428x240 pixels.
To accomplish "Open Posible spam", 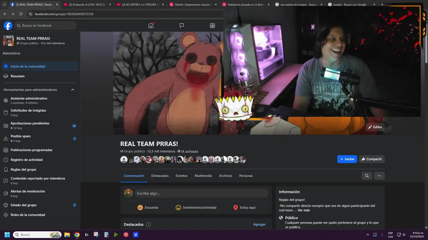I will point(40,138).
